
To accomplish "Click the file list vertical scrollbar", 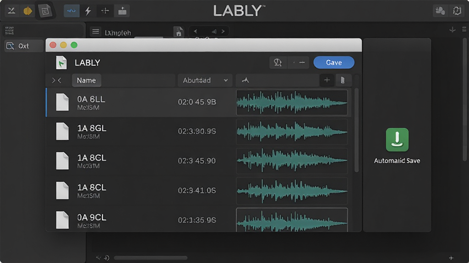I will tap(356, 130).
